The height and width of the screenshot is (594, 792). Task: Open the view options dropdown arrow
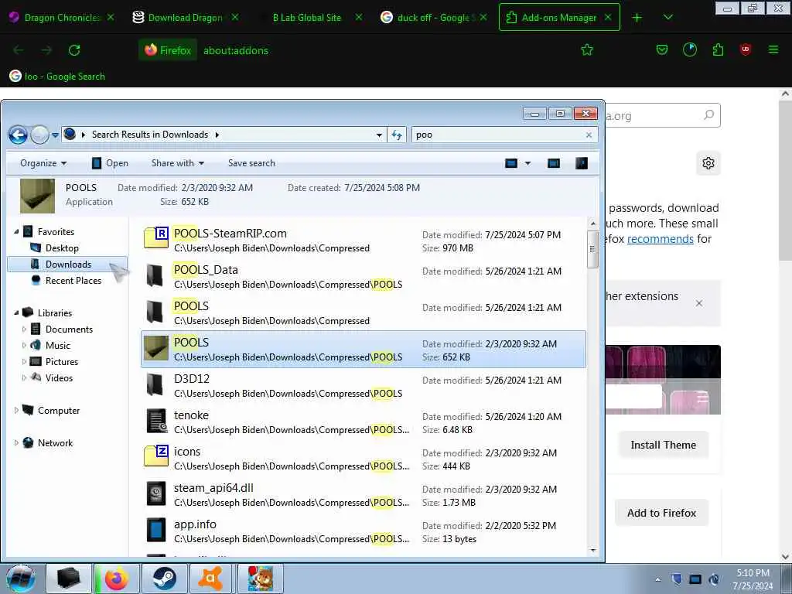coord(527,163)
